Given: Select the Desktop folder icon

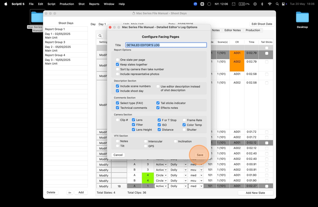Looking at the screenshot, I should pos(302,18).
